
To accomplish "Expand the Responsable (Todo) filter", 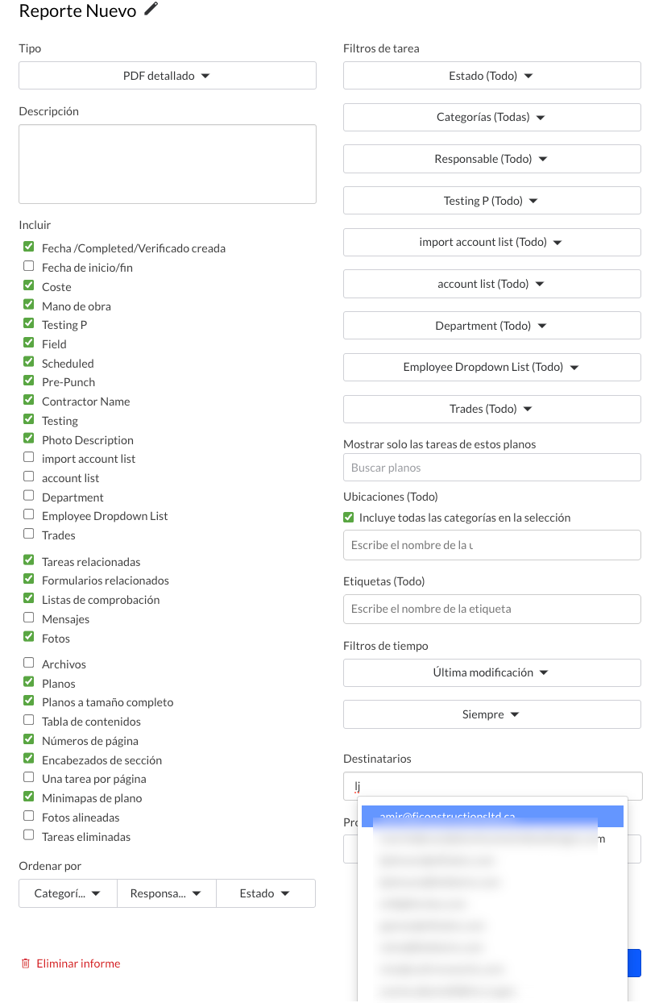I will point(491,159).
